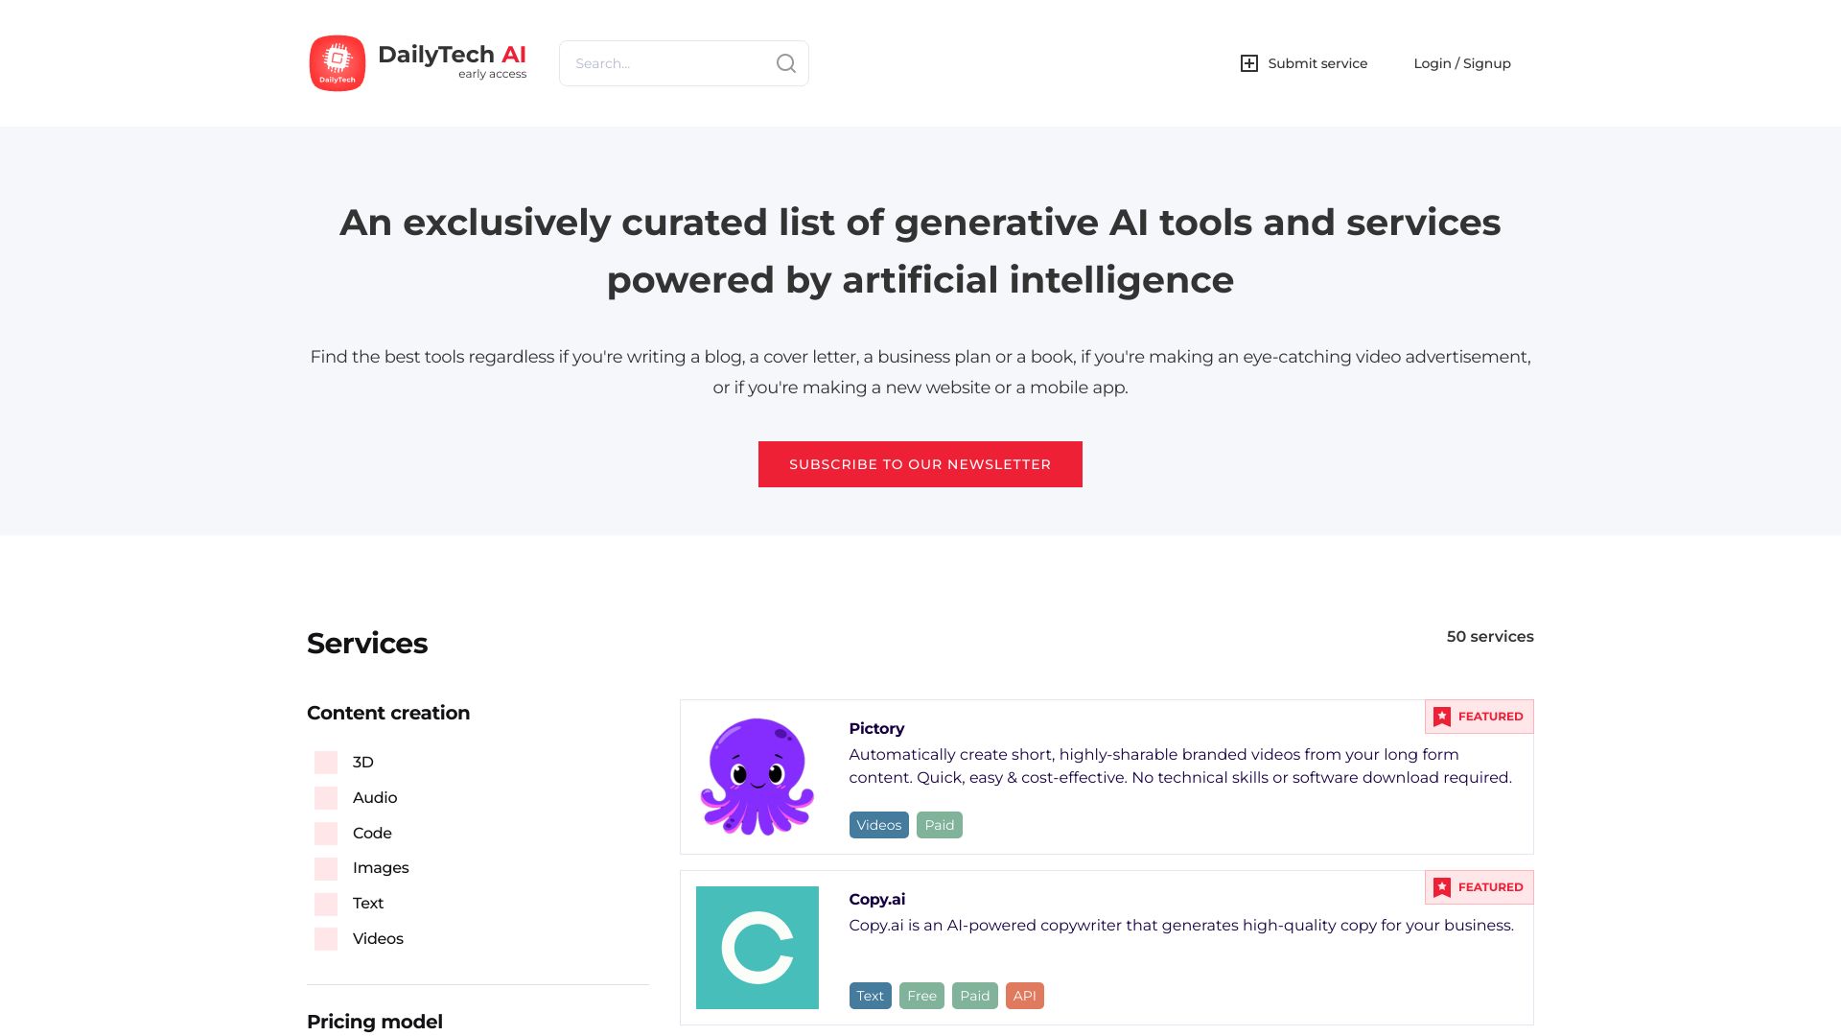Click the Submit service plus icon
The height and width of the screenshot is (1036, 1841).
(1249, 62)
